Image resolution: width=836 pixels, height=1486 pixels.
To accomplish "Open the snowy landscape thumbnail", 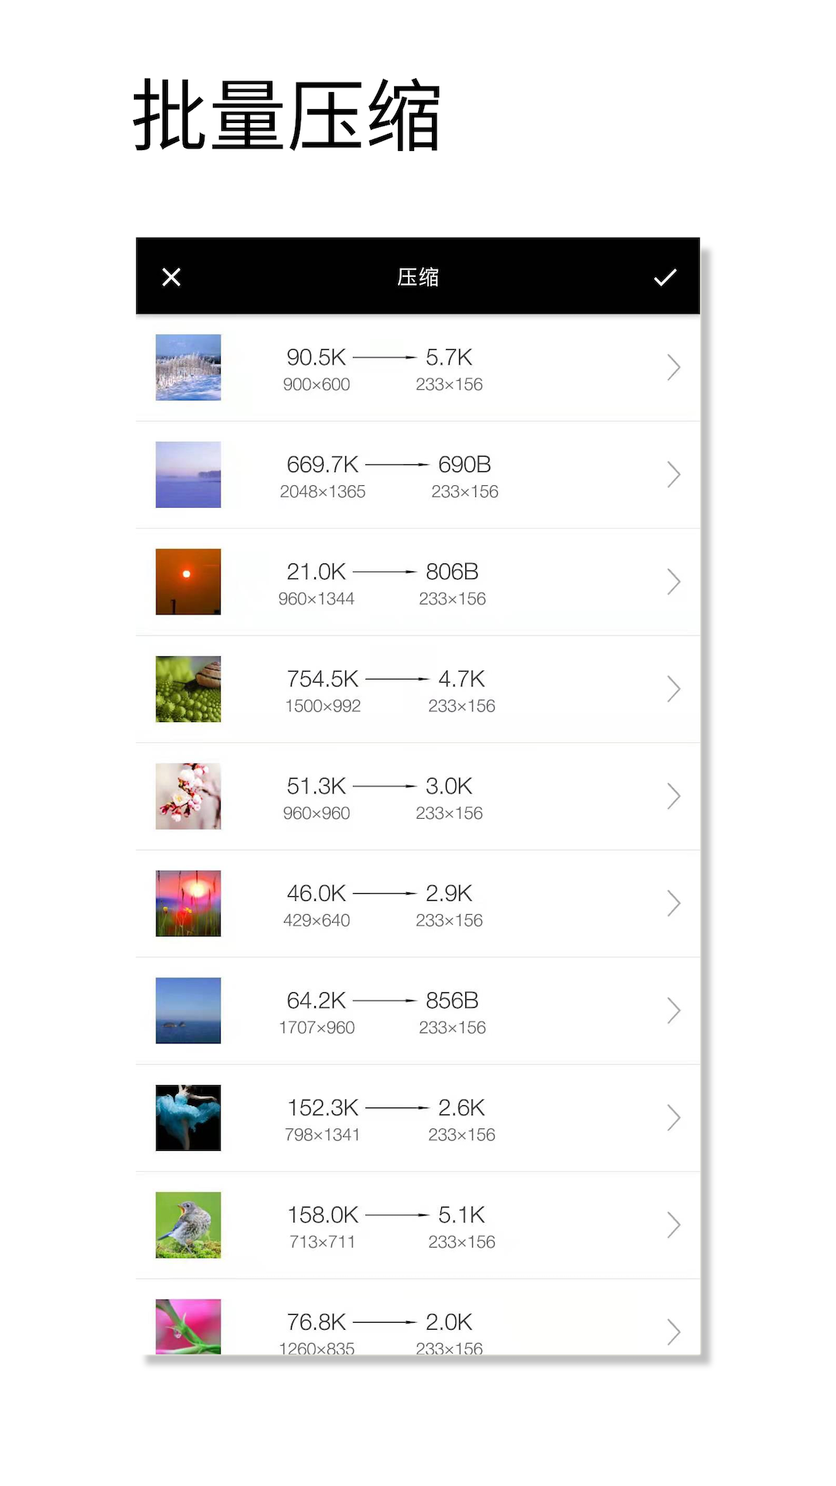I will (x=188, y=368).
